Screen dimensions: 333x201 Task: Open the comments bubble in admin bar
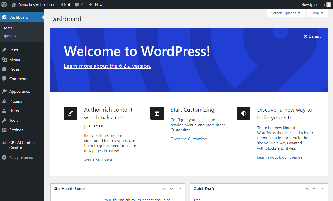[x=77, y=5]
